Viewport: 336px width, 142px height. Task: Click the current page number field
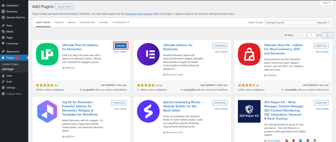pos(311,35)
